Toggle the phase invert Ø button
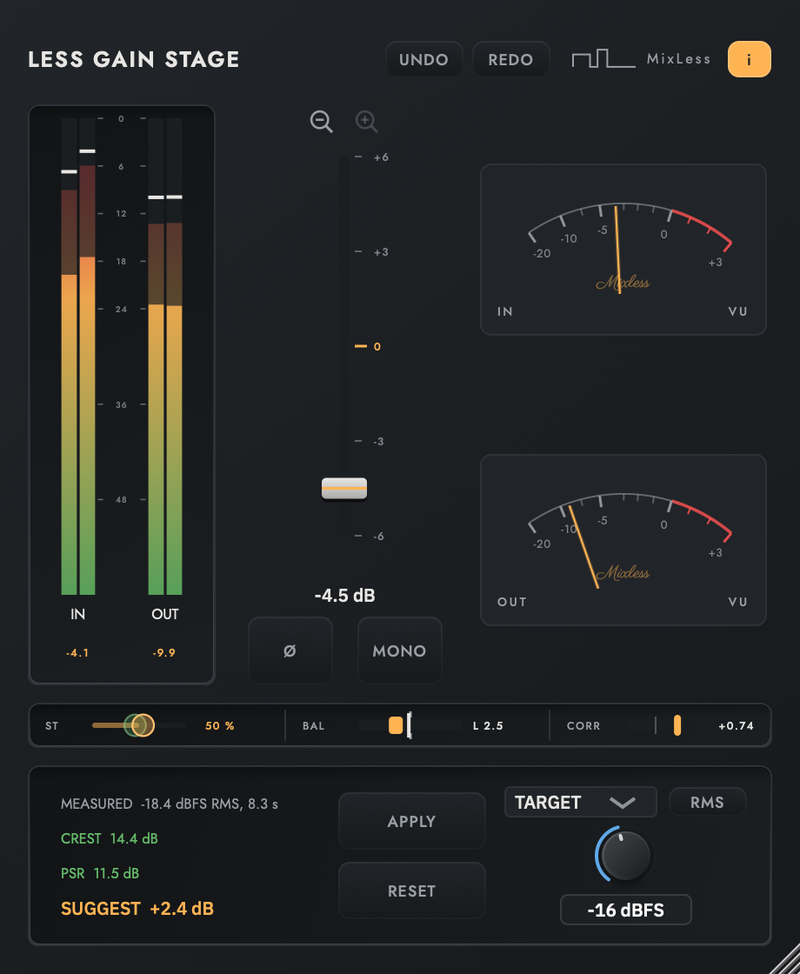This screenshot has height=974, width=800. (290, 650)
